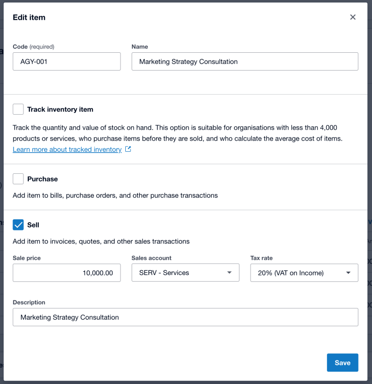Select "20% (VAT on Income)" tax rate value
This screenshot has height=384, width=372.
(298, 273)
